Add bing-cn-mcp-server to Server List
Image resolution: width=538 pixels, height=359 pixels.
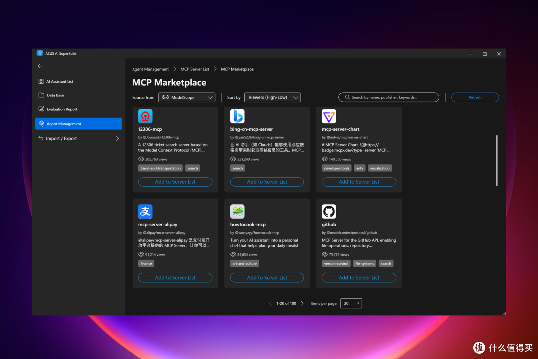coord(267,181)
